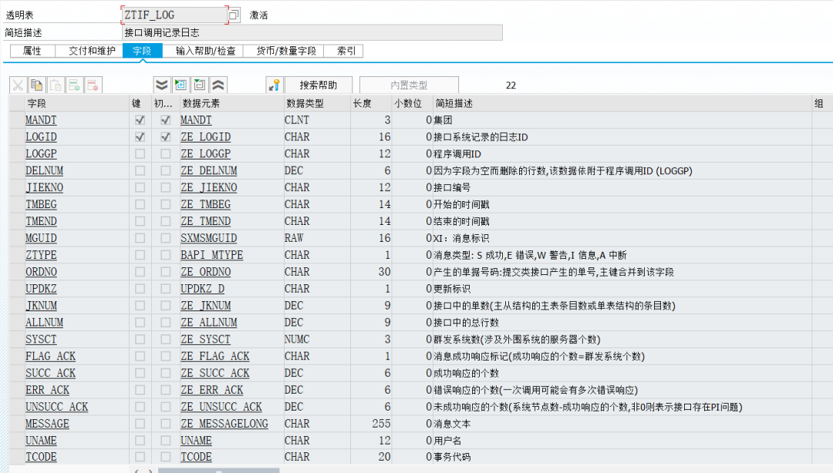Click the length value 30
Screen dimensions: 833x473
click(x=385, y=272)
